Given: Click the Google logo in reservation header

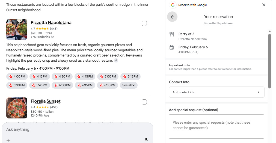Looking at the screenshot, I should pos(173,5).
